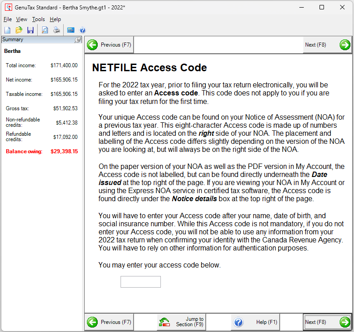Close the GenuTax window

[342, 7]
